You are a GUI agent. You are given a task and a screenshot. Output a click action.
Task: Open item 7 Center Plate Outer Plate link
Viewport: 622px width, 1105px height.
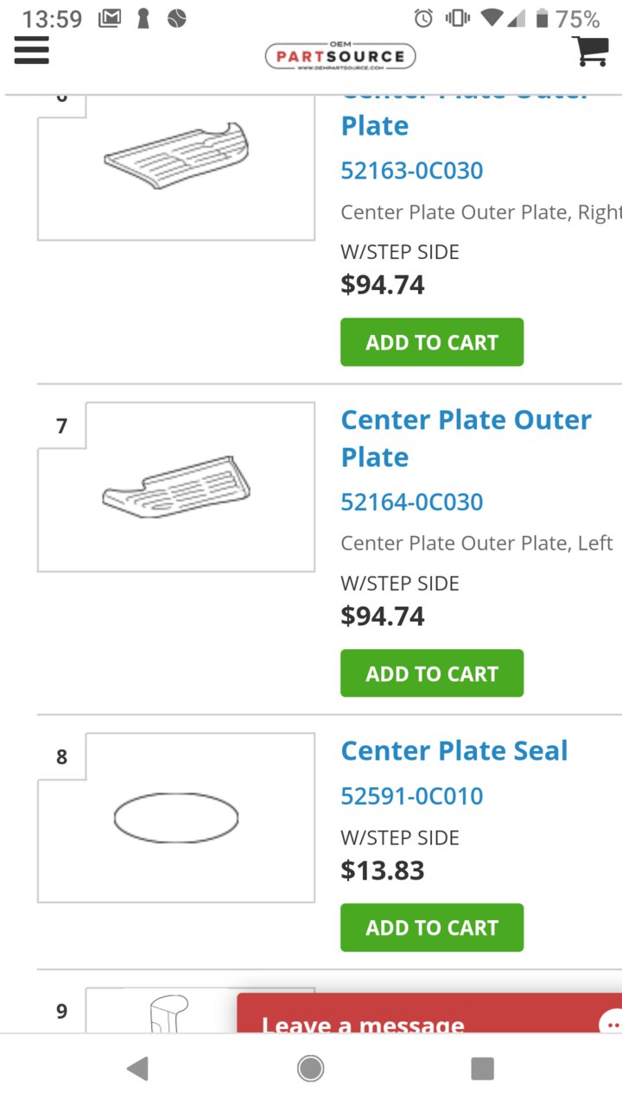click(x=466, y=438)
